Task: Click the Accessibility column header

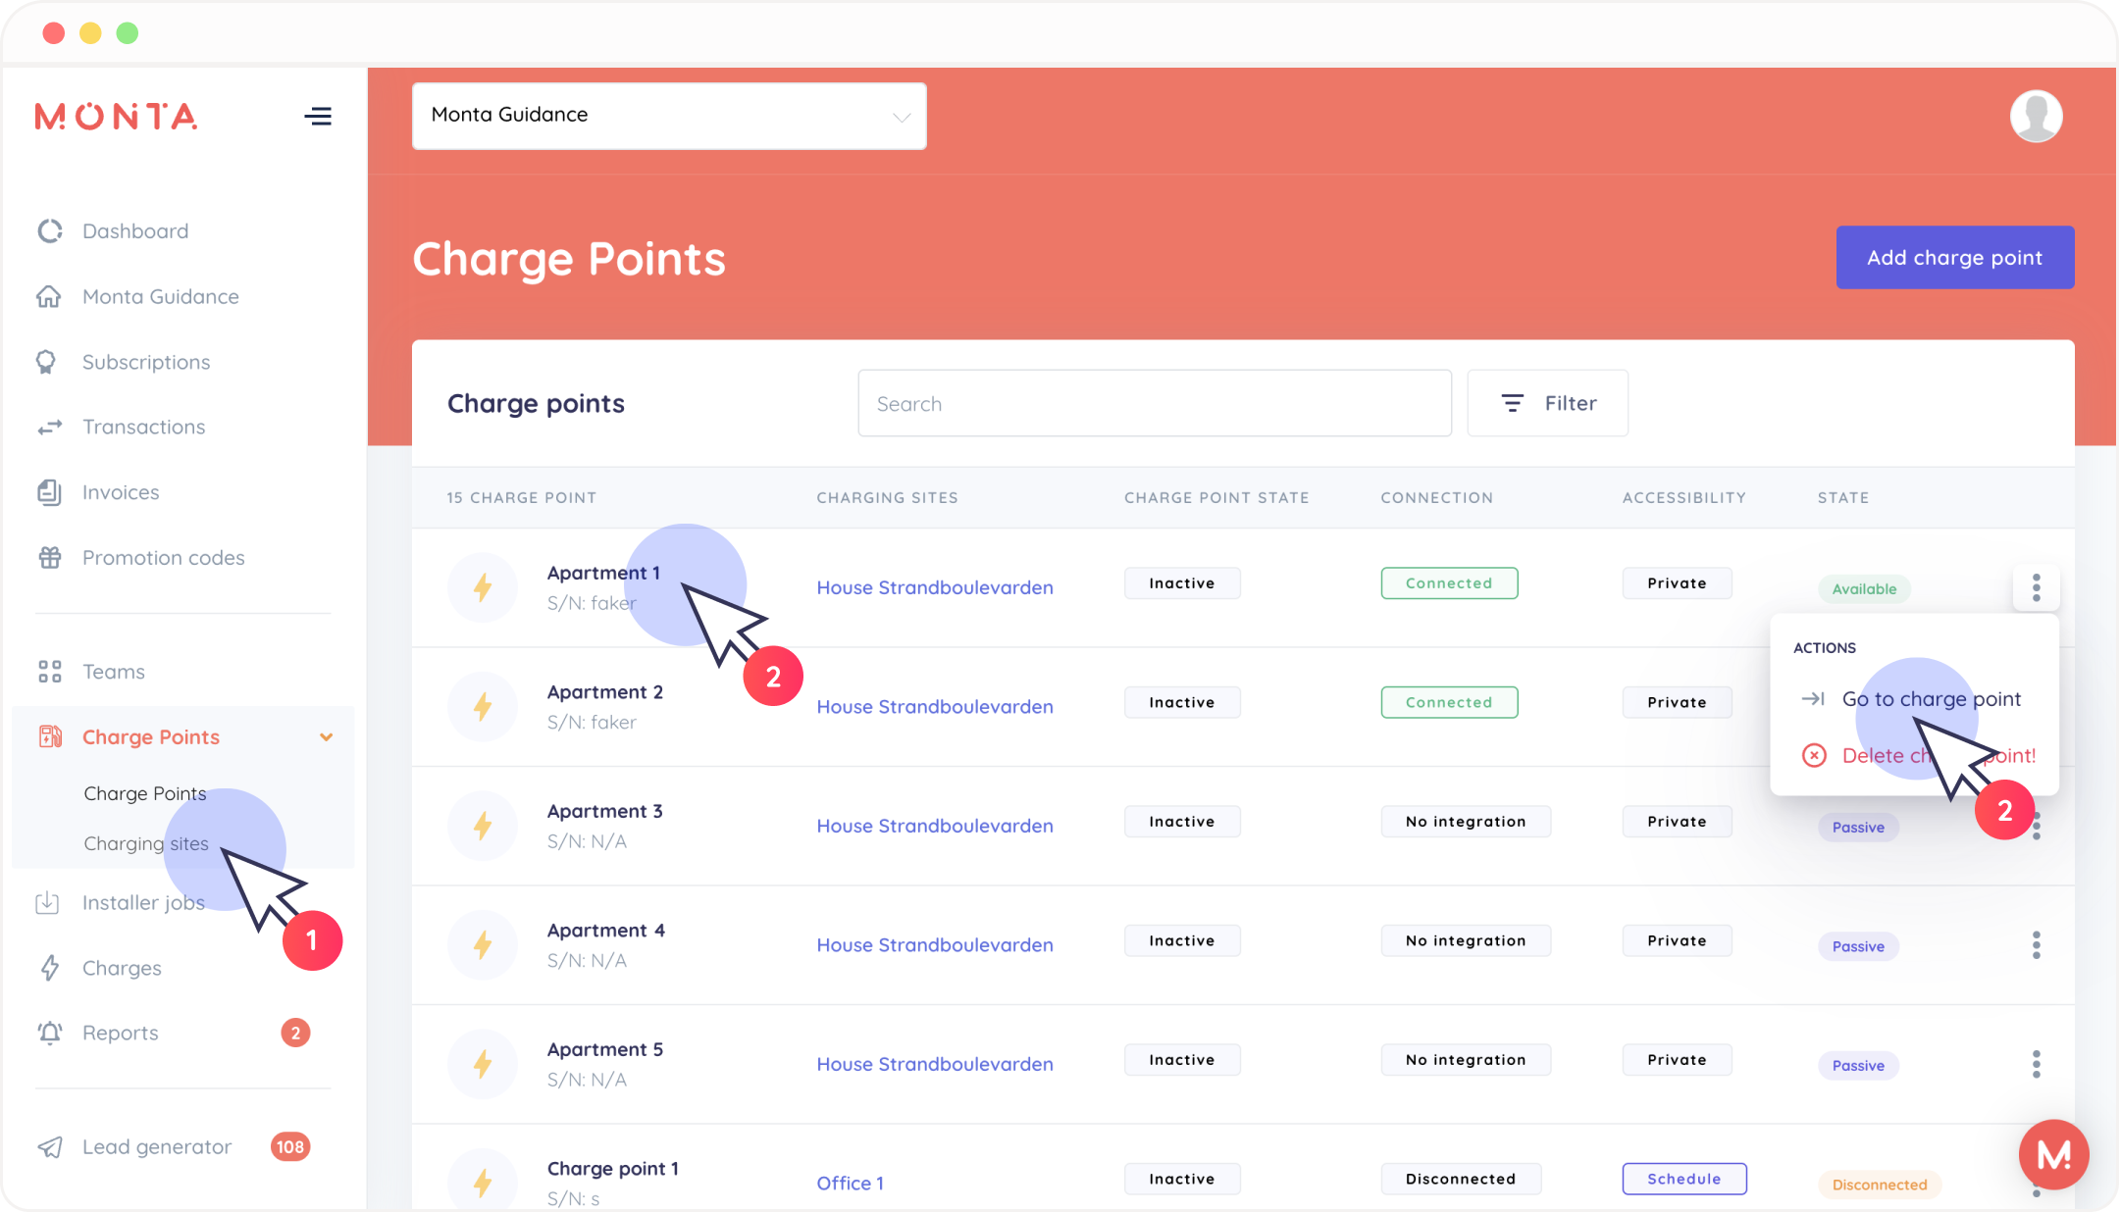Action: pyautogui.click(x=1683, y=498)
